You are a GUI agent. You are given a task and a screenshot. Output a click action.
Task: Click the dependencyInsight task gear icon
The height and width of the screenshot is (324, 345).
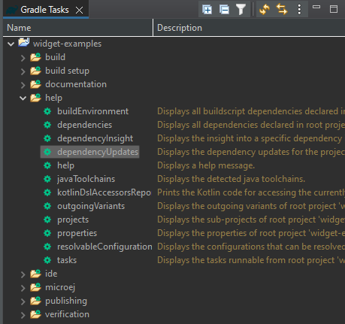(47, 138)
